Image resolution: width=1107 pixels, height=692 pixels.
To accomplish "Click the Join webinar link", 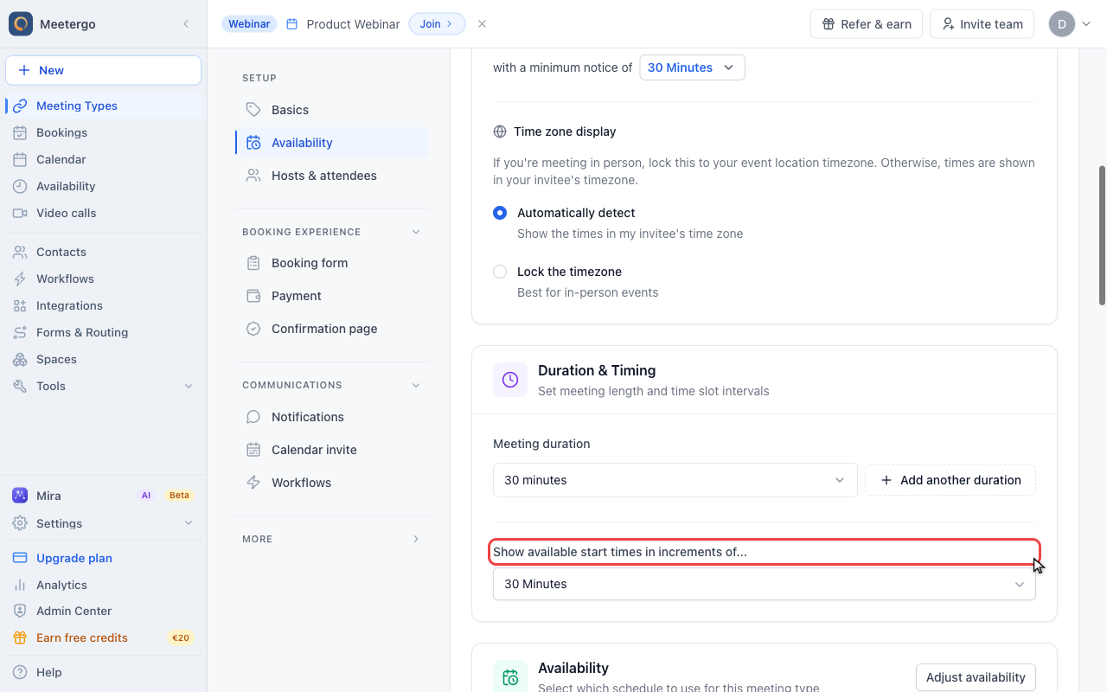I will tap(437, 24).
